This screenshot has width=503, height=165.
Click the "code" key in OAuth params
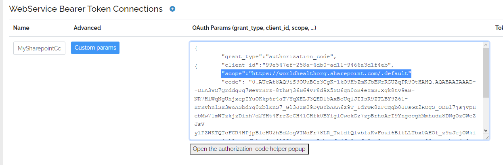pyautogui.click(x=231, y=82)
